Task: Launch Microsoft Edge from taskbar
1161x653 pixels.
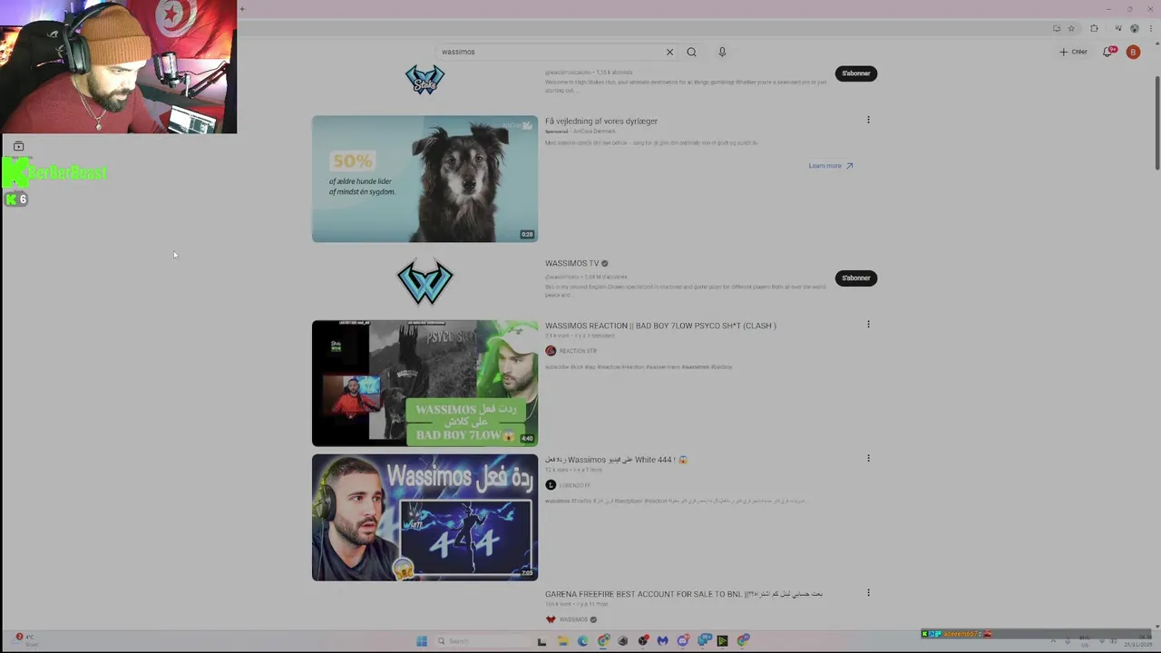Action: click(x=582, y=641)
